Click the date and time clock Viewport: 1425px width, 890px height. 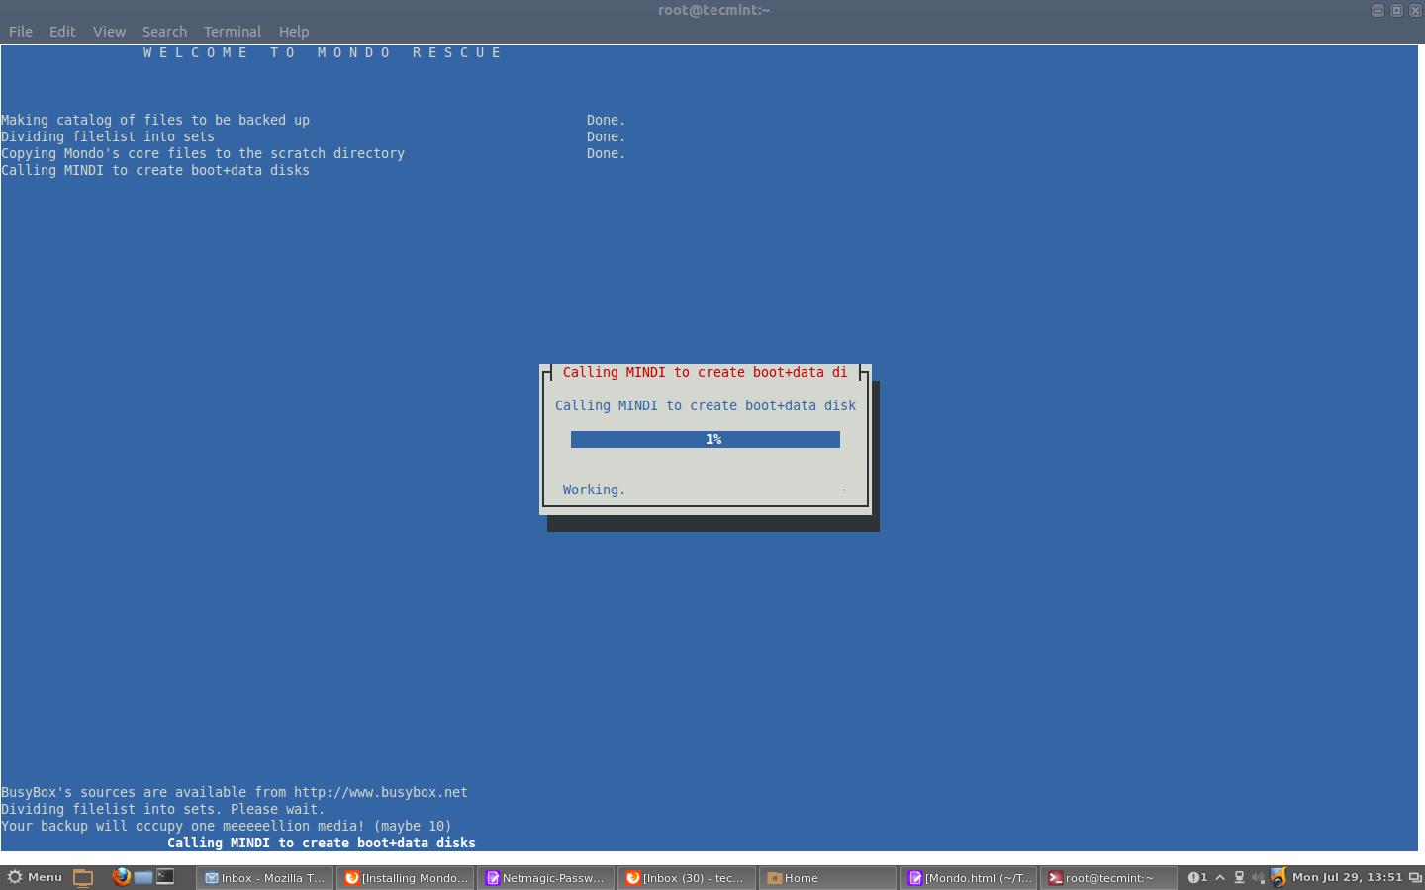coord(1347,877)
